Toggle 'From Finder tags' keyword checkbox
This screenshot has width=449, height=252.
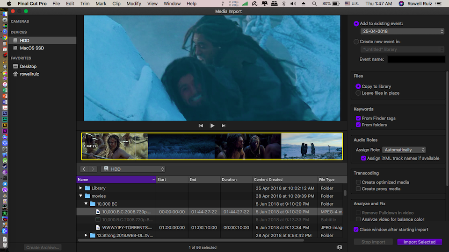(x=358, y=118)
